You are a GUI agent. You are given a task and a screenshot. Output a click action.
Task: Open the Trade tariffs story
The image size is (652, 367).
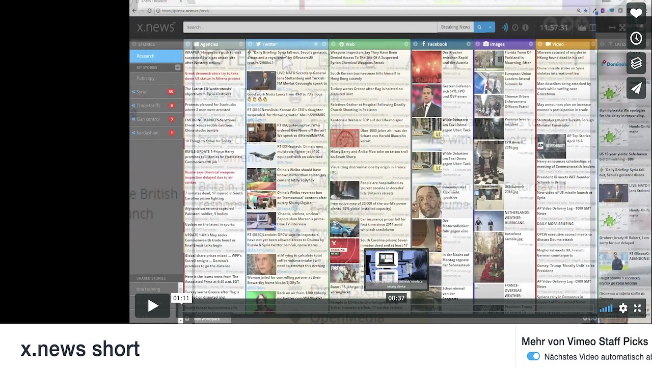click(x=156, y=106)
